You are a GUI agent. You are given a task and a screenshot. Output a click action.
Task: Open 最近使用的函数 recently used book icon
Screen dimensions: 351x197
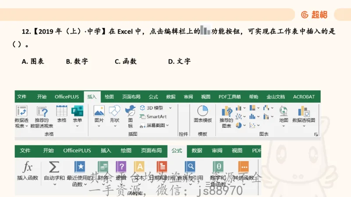pyautogui.click(x=80, y=167)
